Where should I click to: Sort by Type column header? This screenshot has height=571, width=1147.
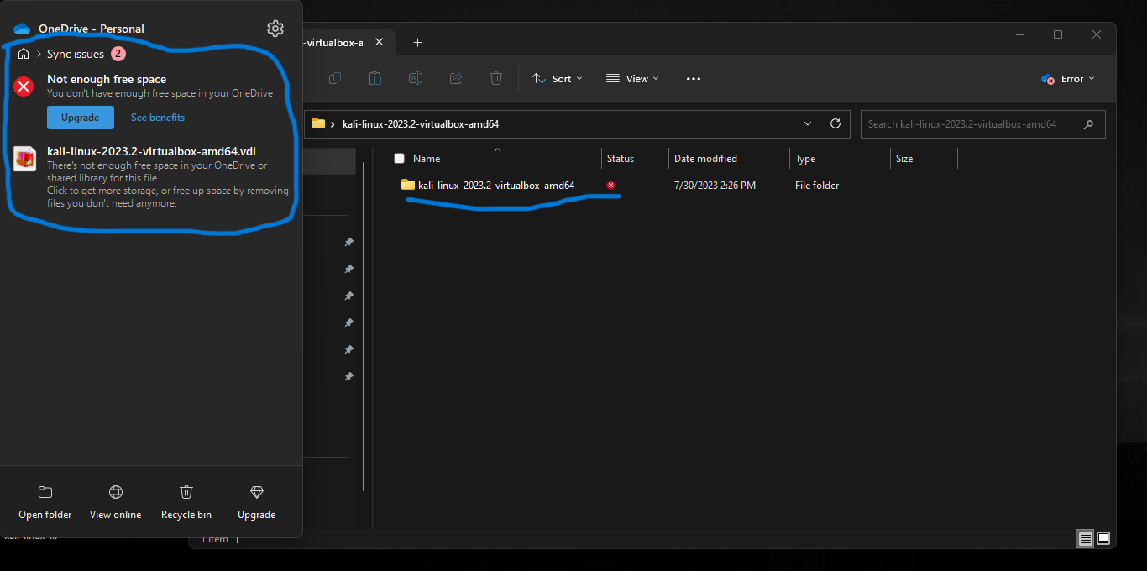click(805, 159)
